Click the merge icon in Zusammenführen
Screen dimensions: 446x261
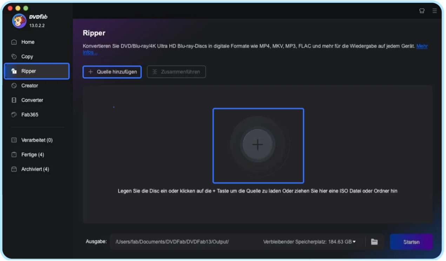[x=155, y=72]
